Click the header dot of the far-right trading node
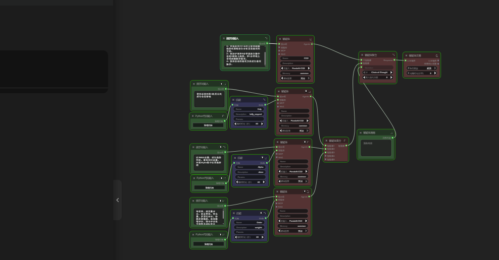Screen dimensions: 499x260 (406, 55)
